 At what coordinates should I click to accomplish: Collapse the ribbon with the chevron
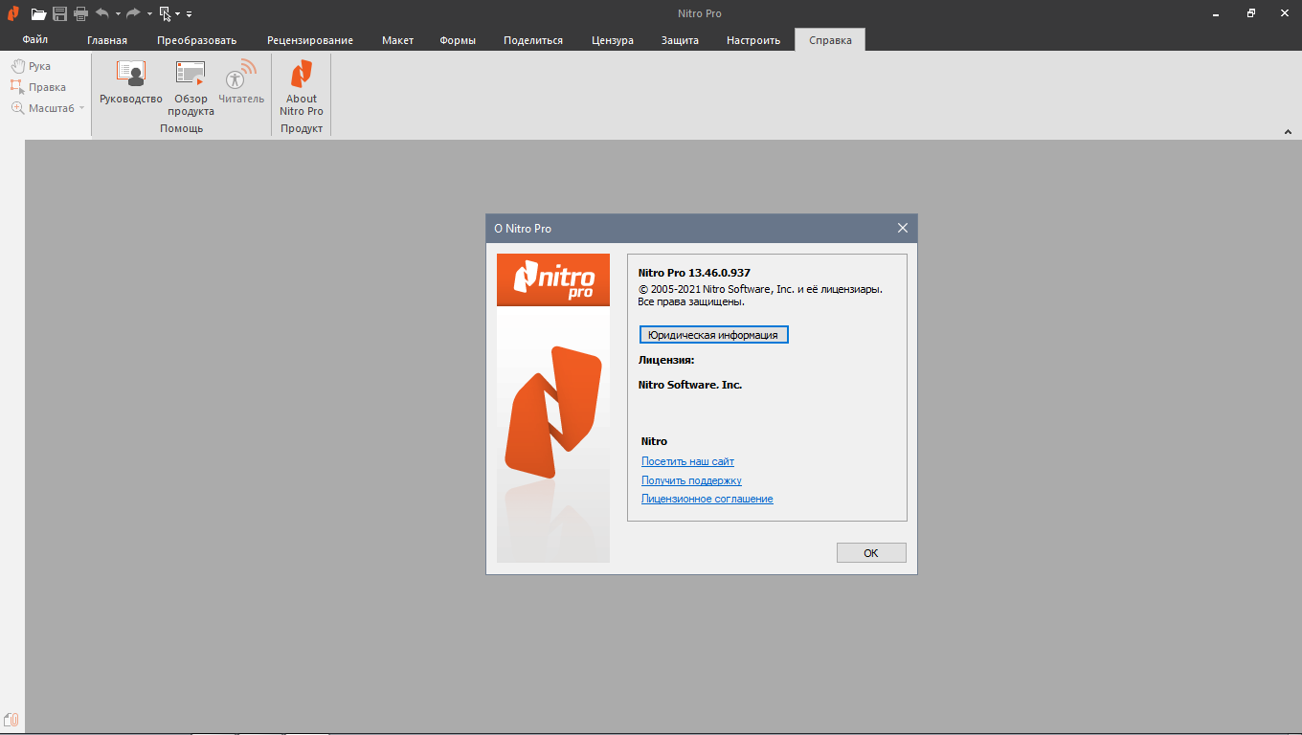(1288, 131)
